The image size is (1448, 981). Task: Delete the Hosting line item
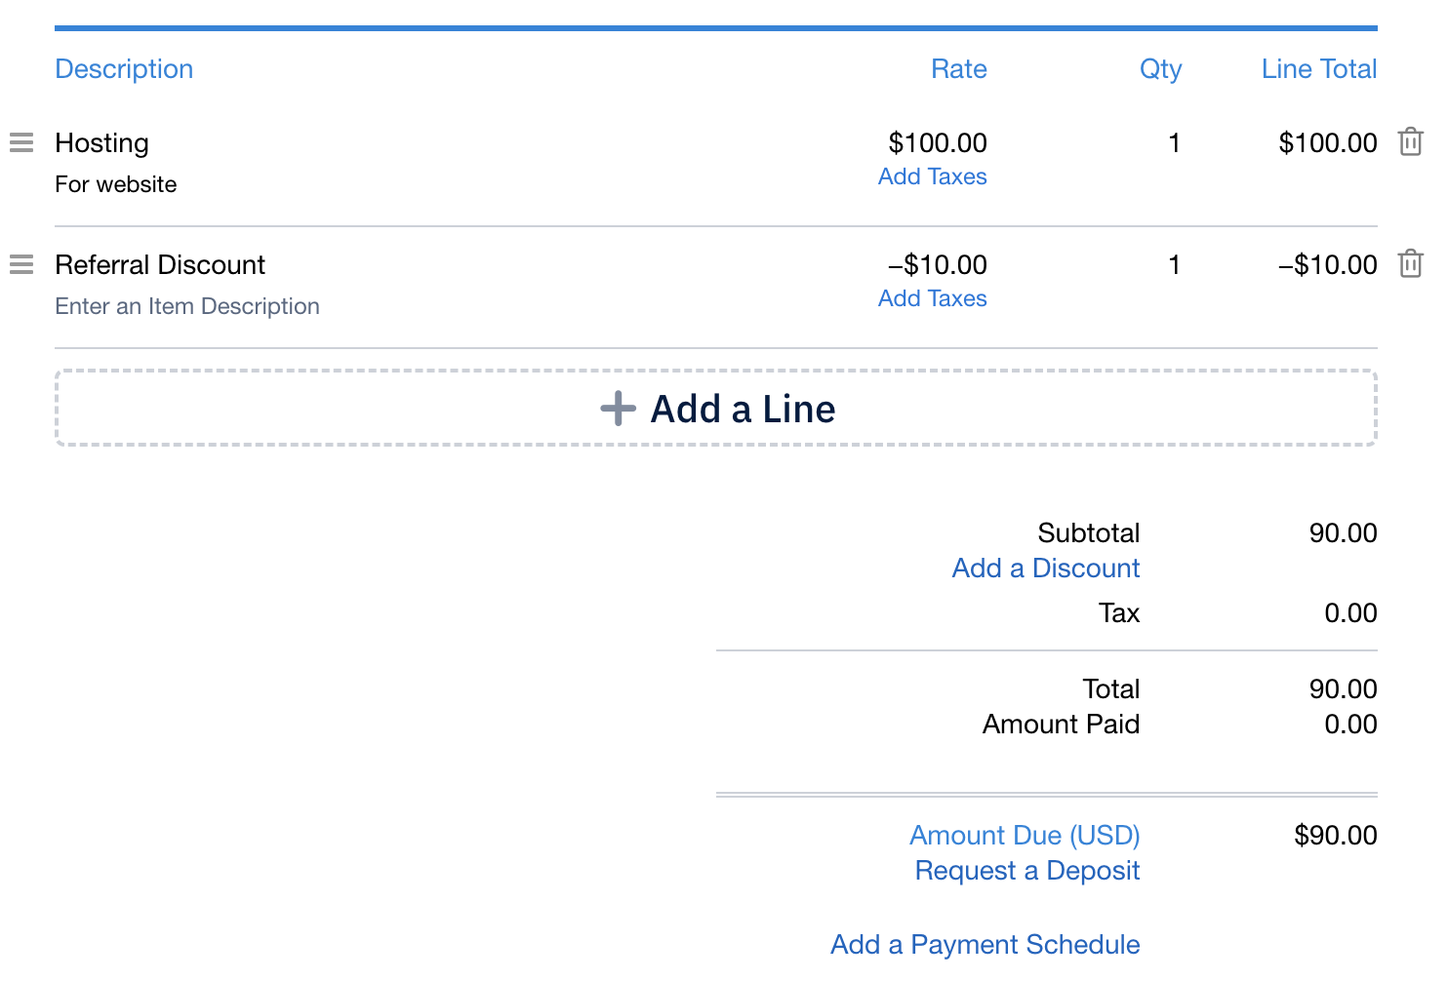(x=1410, y=142)
